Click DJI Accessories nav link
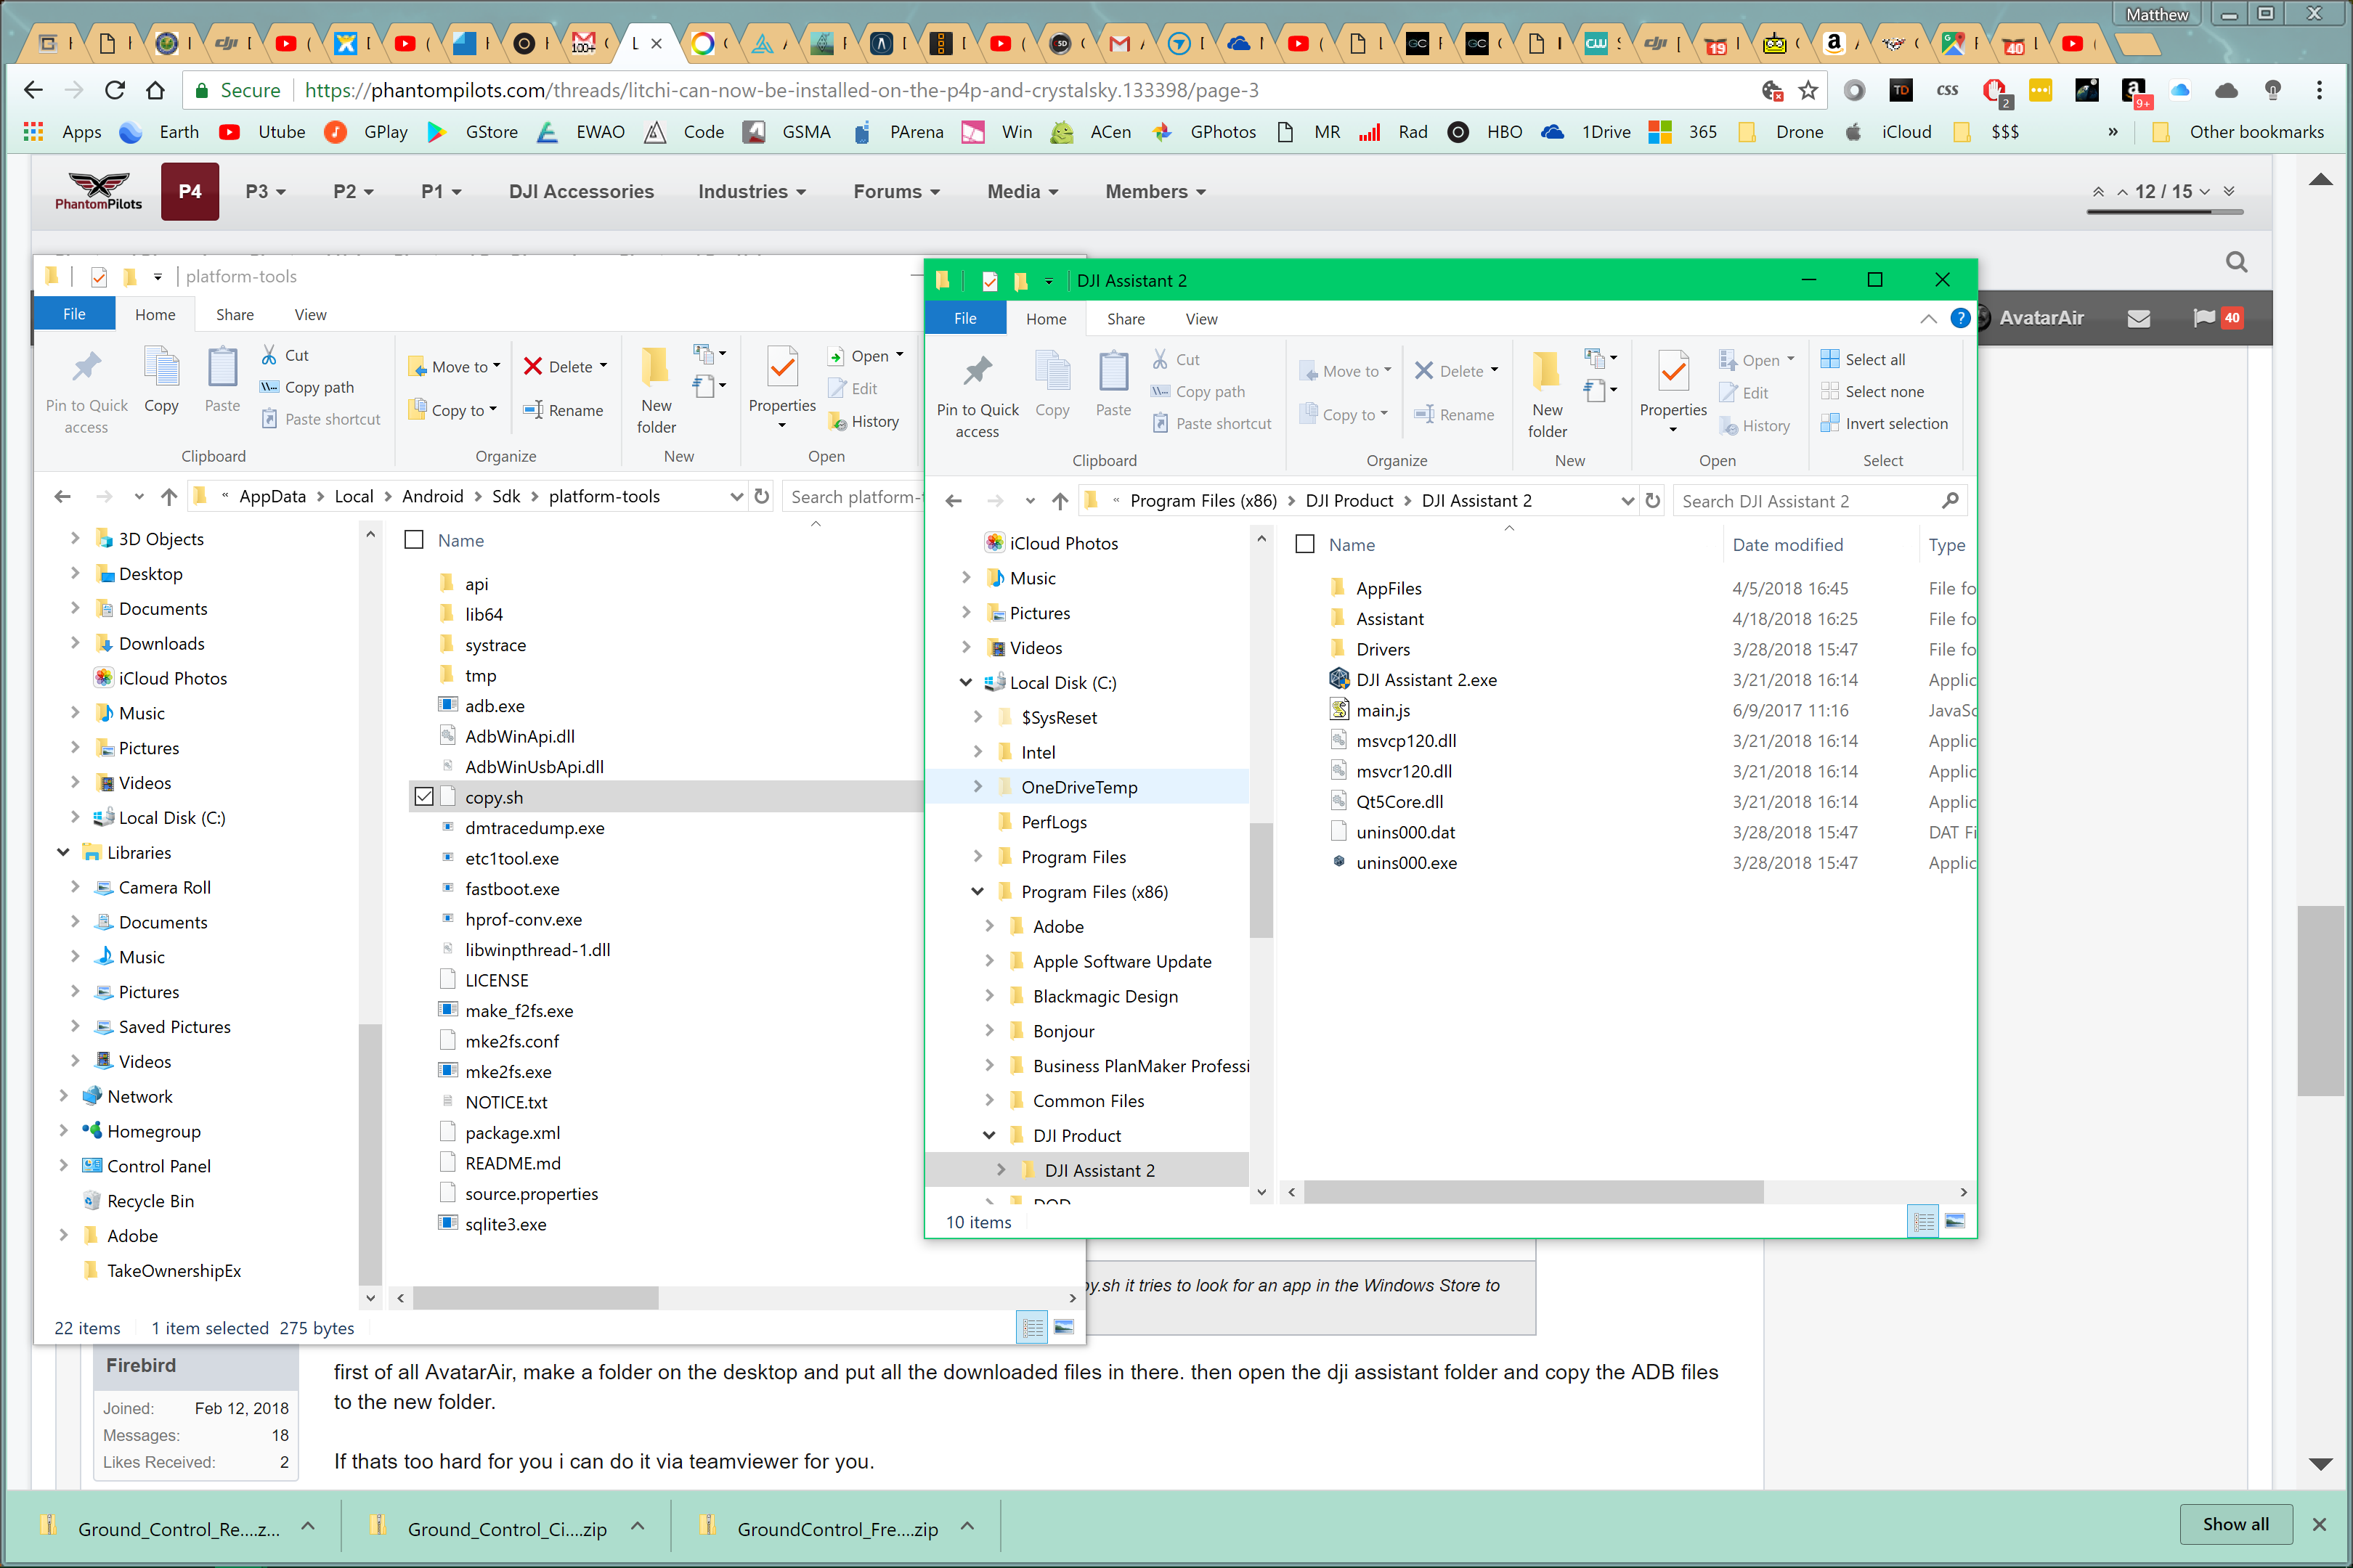Screen dimensions: 2353x1568 click(x=581, y=191)
